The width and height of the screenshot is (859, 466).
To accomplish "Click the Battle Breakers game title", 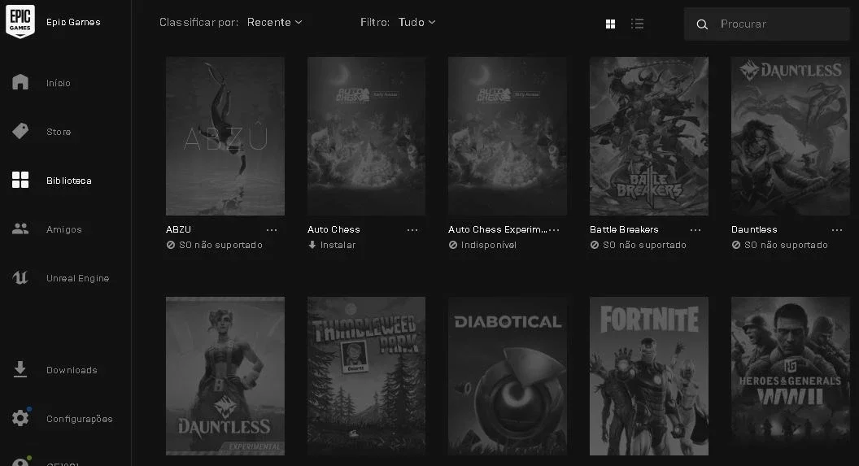I will click(x=624, y=229).
